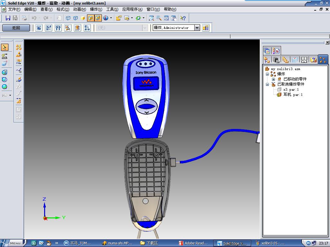This screenshot has height=247, width=330.
Task: Open the green Update dropdown arrow
Action: pyautogui.click(x=143, y=18)
